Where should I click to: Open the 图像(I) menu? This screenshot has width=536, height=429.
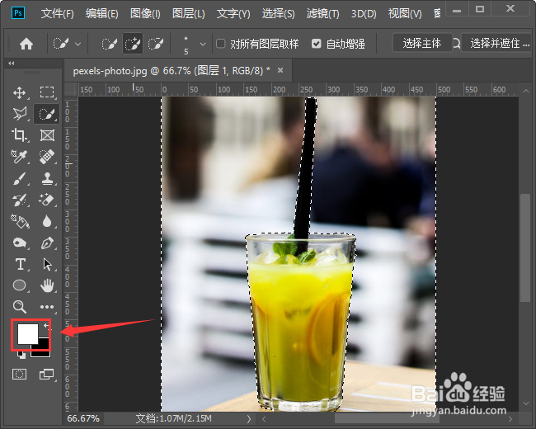[x=145, y=14]
